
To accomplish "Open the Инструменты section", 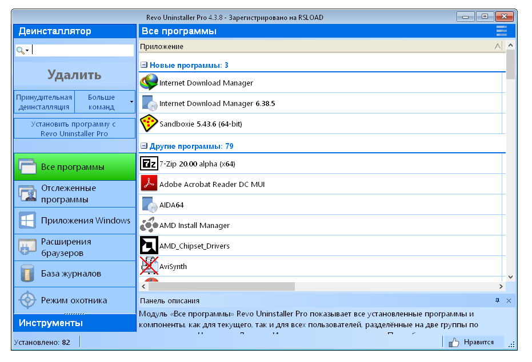I will tap(74, 322).
